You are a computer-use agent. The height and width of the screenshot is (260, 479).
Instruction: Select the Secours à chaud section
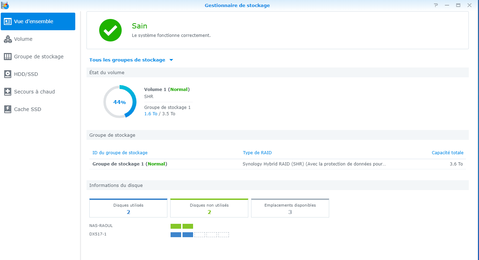pyautogui.click(x=38, y=92)
